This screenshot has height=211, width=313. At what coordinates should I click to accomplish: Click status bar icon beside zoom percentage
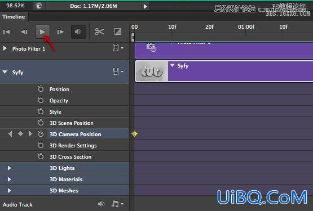point(39,6)
